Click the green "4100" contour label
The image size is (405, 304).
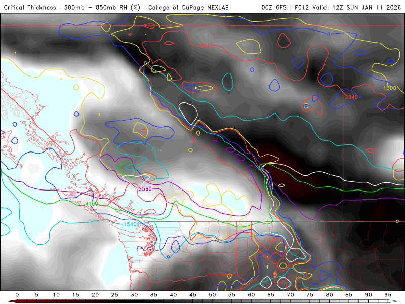tap(92, 204)
